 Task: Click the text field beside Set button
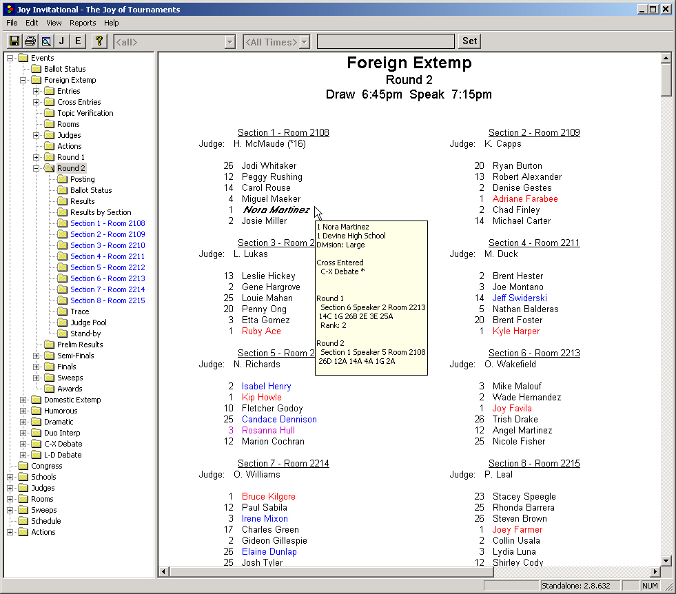click(385, 42)
